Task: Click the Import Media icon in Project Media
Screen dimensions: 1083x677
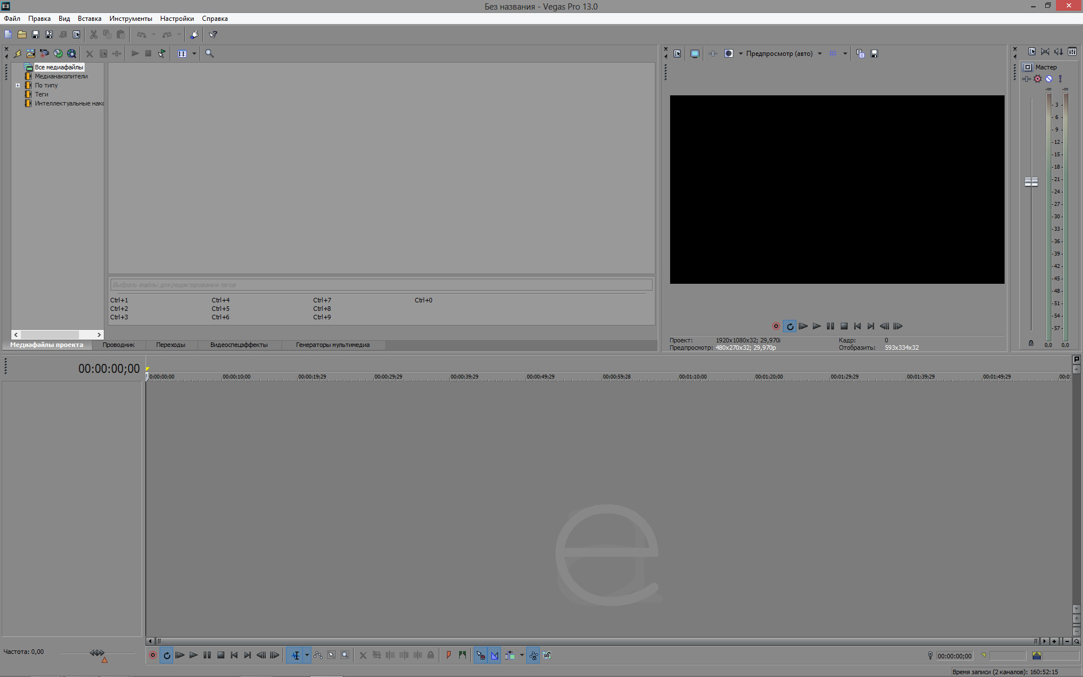Action: pos(31,54)
